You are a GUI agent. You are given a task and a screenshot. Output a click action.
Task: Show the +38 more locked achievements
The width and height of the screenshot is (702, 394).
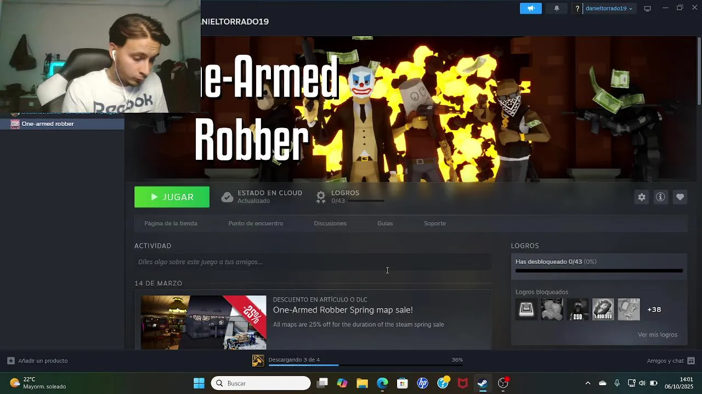tap(654, 309)
